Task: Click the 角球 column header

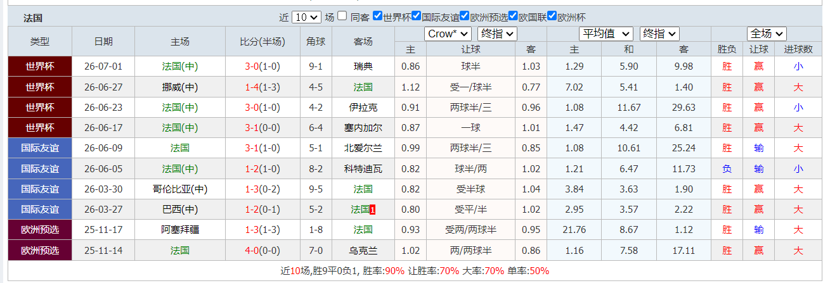Action: click(316, 41)
